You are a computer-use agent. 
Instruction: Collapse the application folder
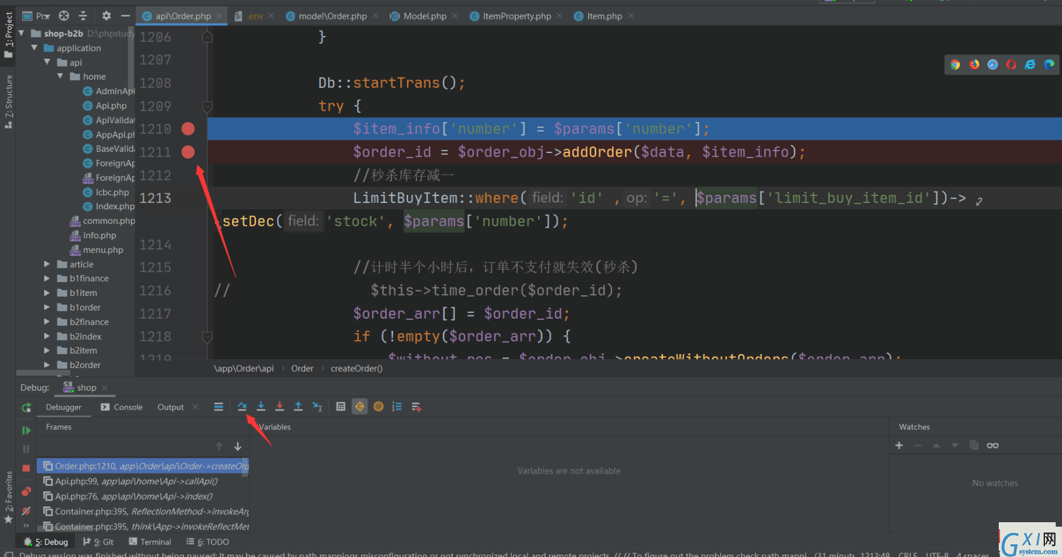point(34,48)
